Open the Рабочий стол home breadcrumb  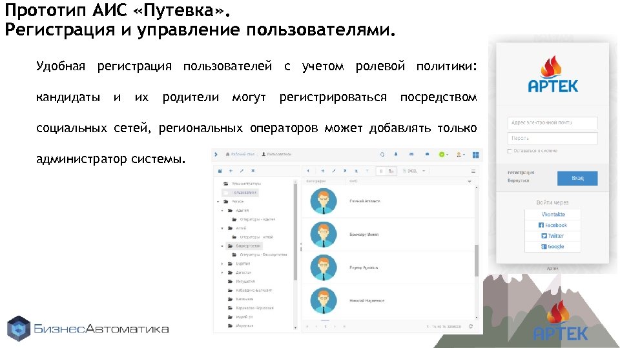click(x=240, y=154)
